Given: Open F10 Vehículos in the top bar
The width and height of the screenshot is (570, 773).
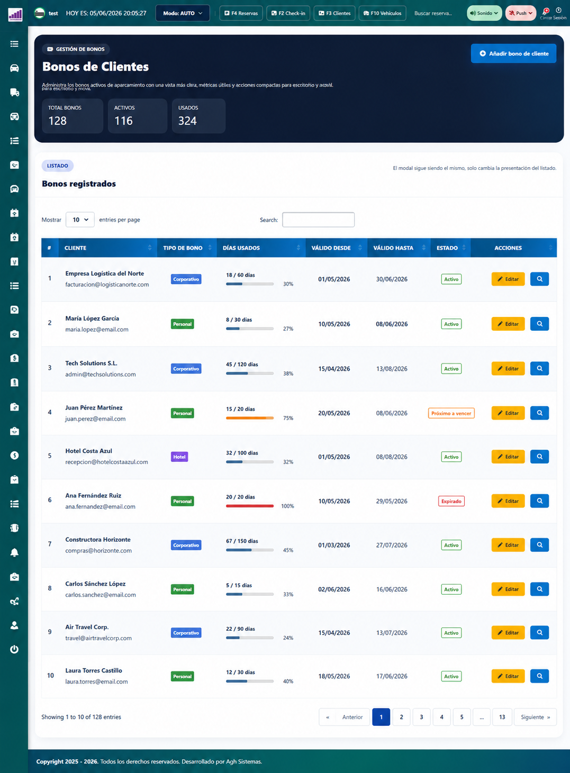Looking at the screenshot, I should pyautogui.click(x=382, y=13).
